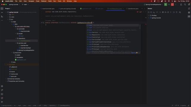Open the Apple menu

point(2,1)
